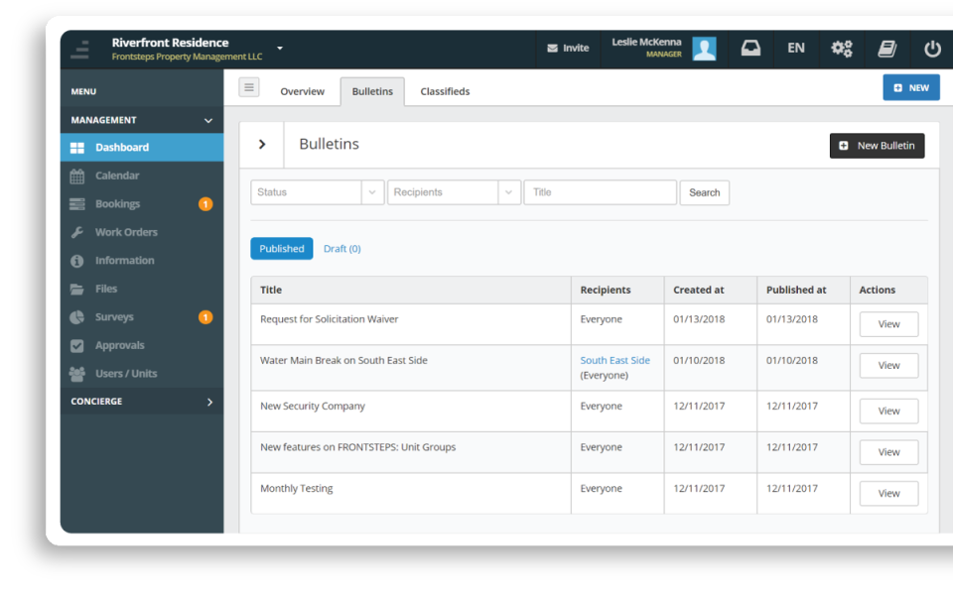This screenshot has height=594, width=953.
Task: Click the inbox tray icon in header
Action: pyautogui.click(x=750, y=49)
